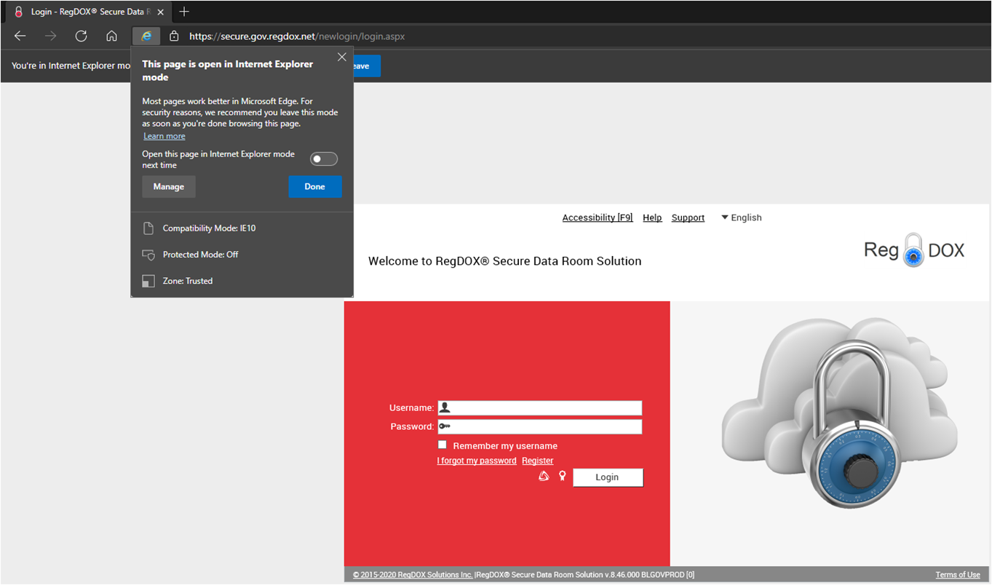Image resolution: width=992 pixels, height=585 pixels.
Task: Click the Login button
Action: click(x=608, y=477)
